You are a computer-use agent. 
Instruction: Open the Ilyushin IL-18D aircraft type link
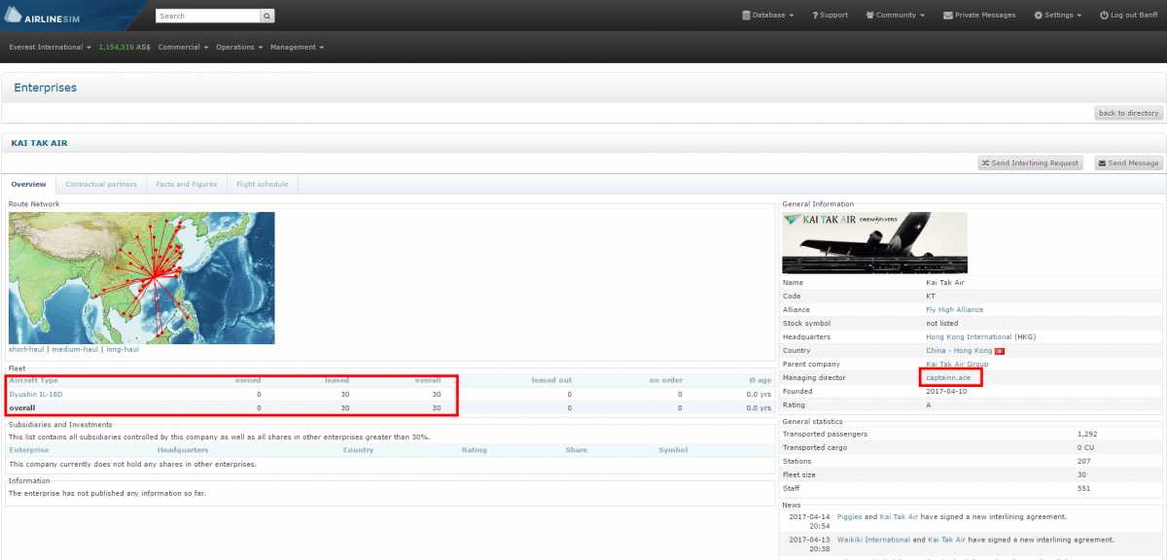(x=34, y=394)
